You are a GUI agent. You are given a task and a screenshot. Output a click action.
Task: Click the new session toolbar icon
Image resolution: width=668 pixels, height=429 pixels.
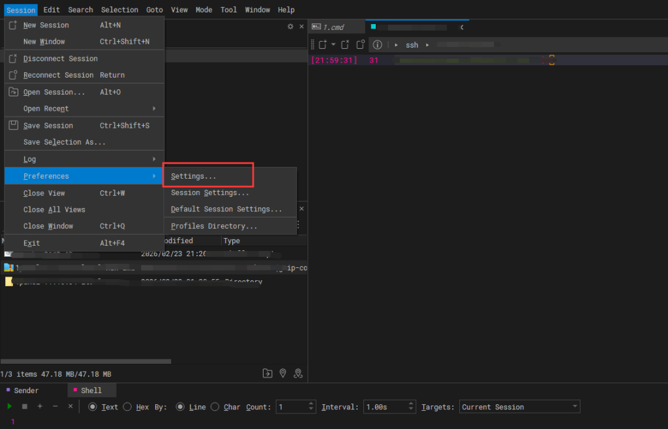coord(322,45)
